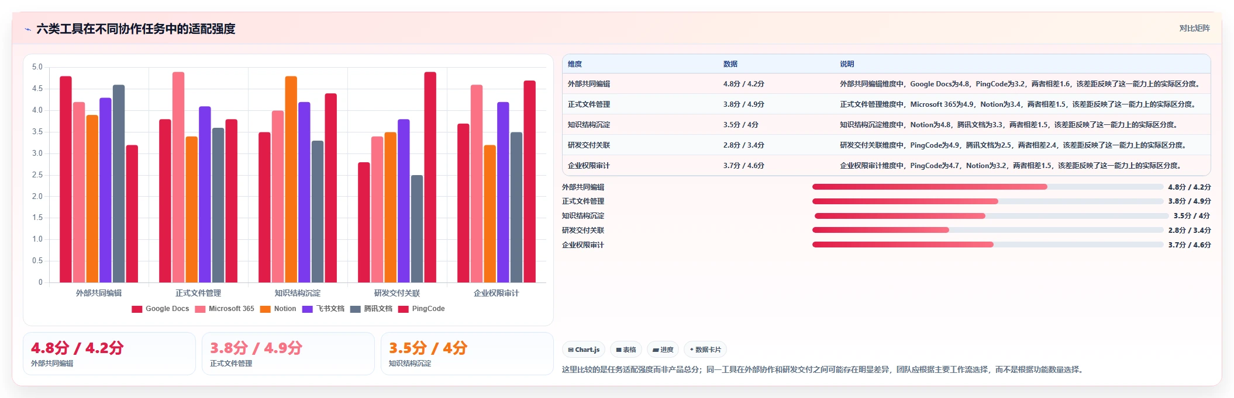
Task: Click the icon beside the dashboard title
Action: pos(27,29)
